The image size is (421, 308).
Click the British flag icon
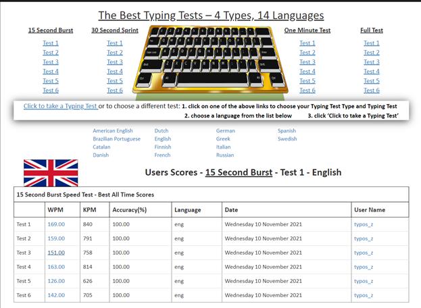click(51, 173)
